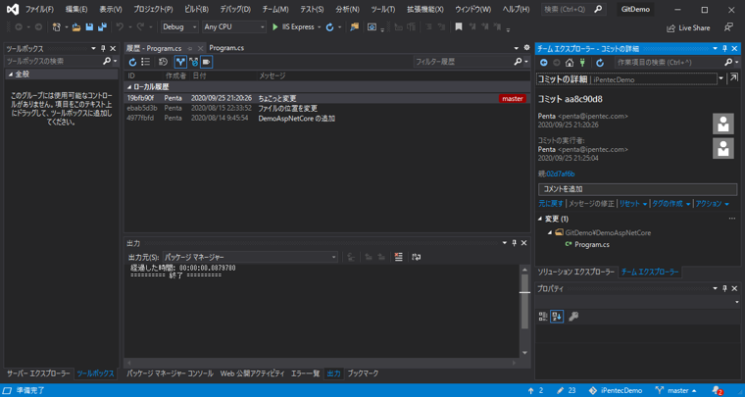Viewport: 745px width, 397px height.
Task: Collapse GitDemo¥DemoAspNetCore folder node
Action: [x=549, y=232]
